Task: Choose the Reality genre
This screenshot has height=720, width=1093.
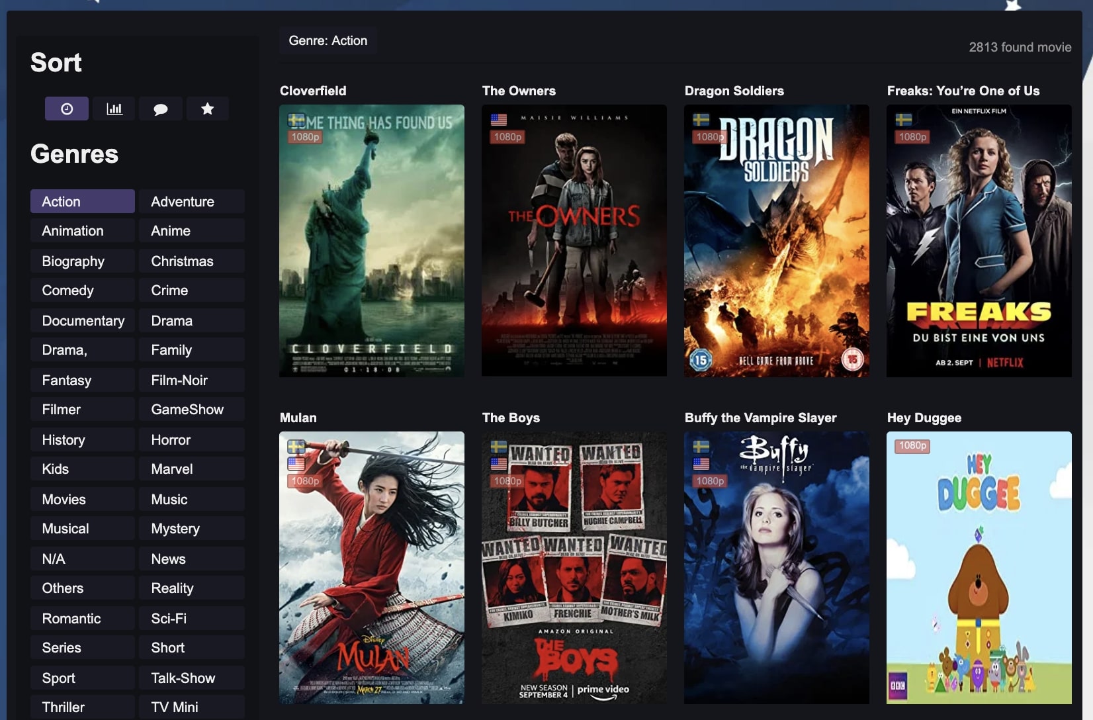Action: click(x=192, y=588)
